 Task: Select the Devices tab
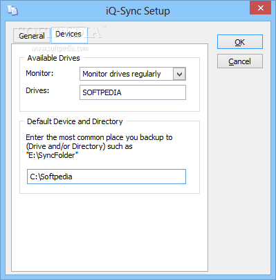point(69,34)
